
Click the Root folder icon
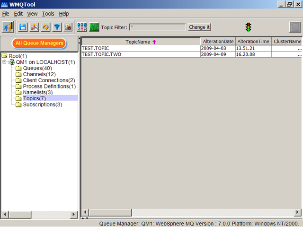click(4, 56)
